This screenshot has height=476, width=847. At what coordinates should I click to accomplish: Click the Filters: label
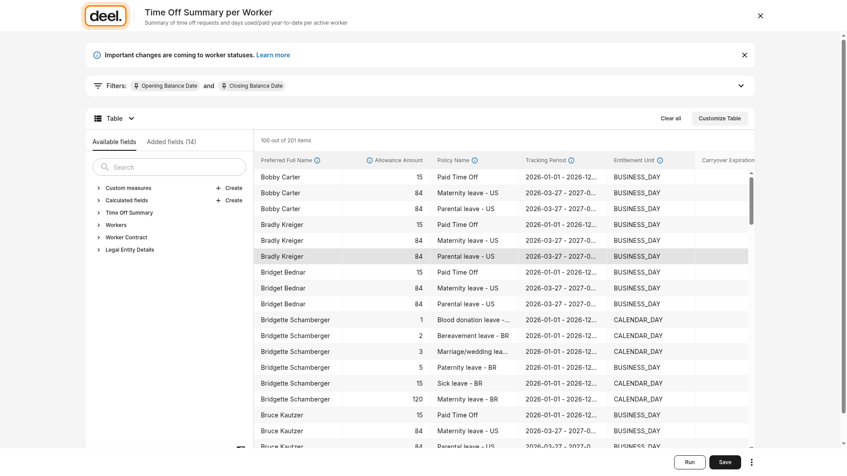coord(116,86)
